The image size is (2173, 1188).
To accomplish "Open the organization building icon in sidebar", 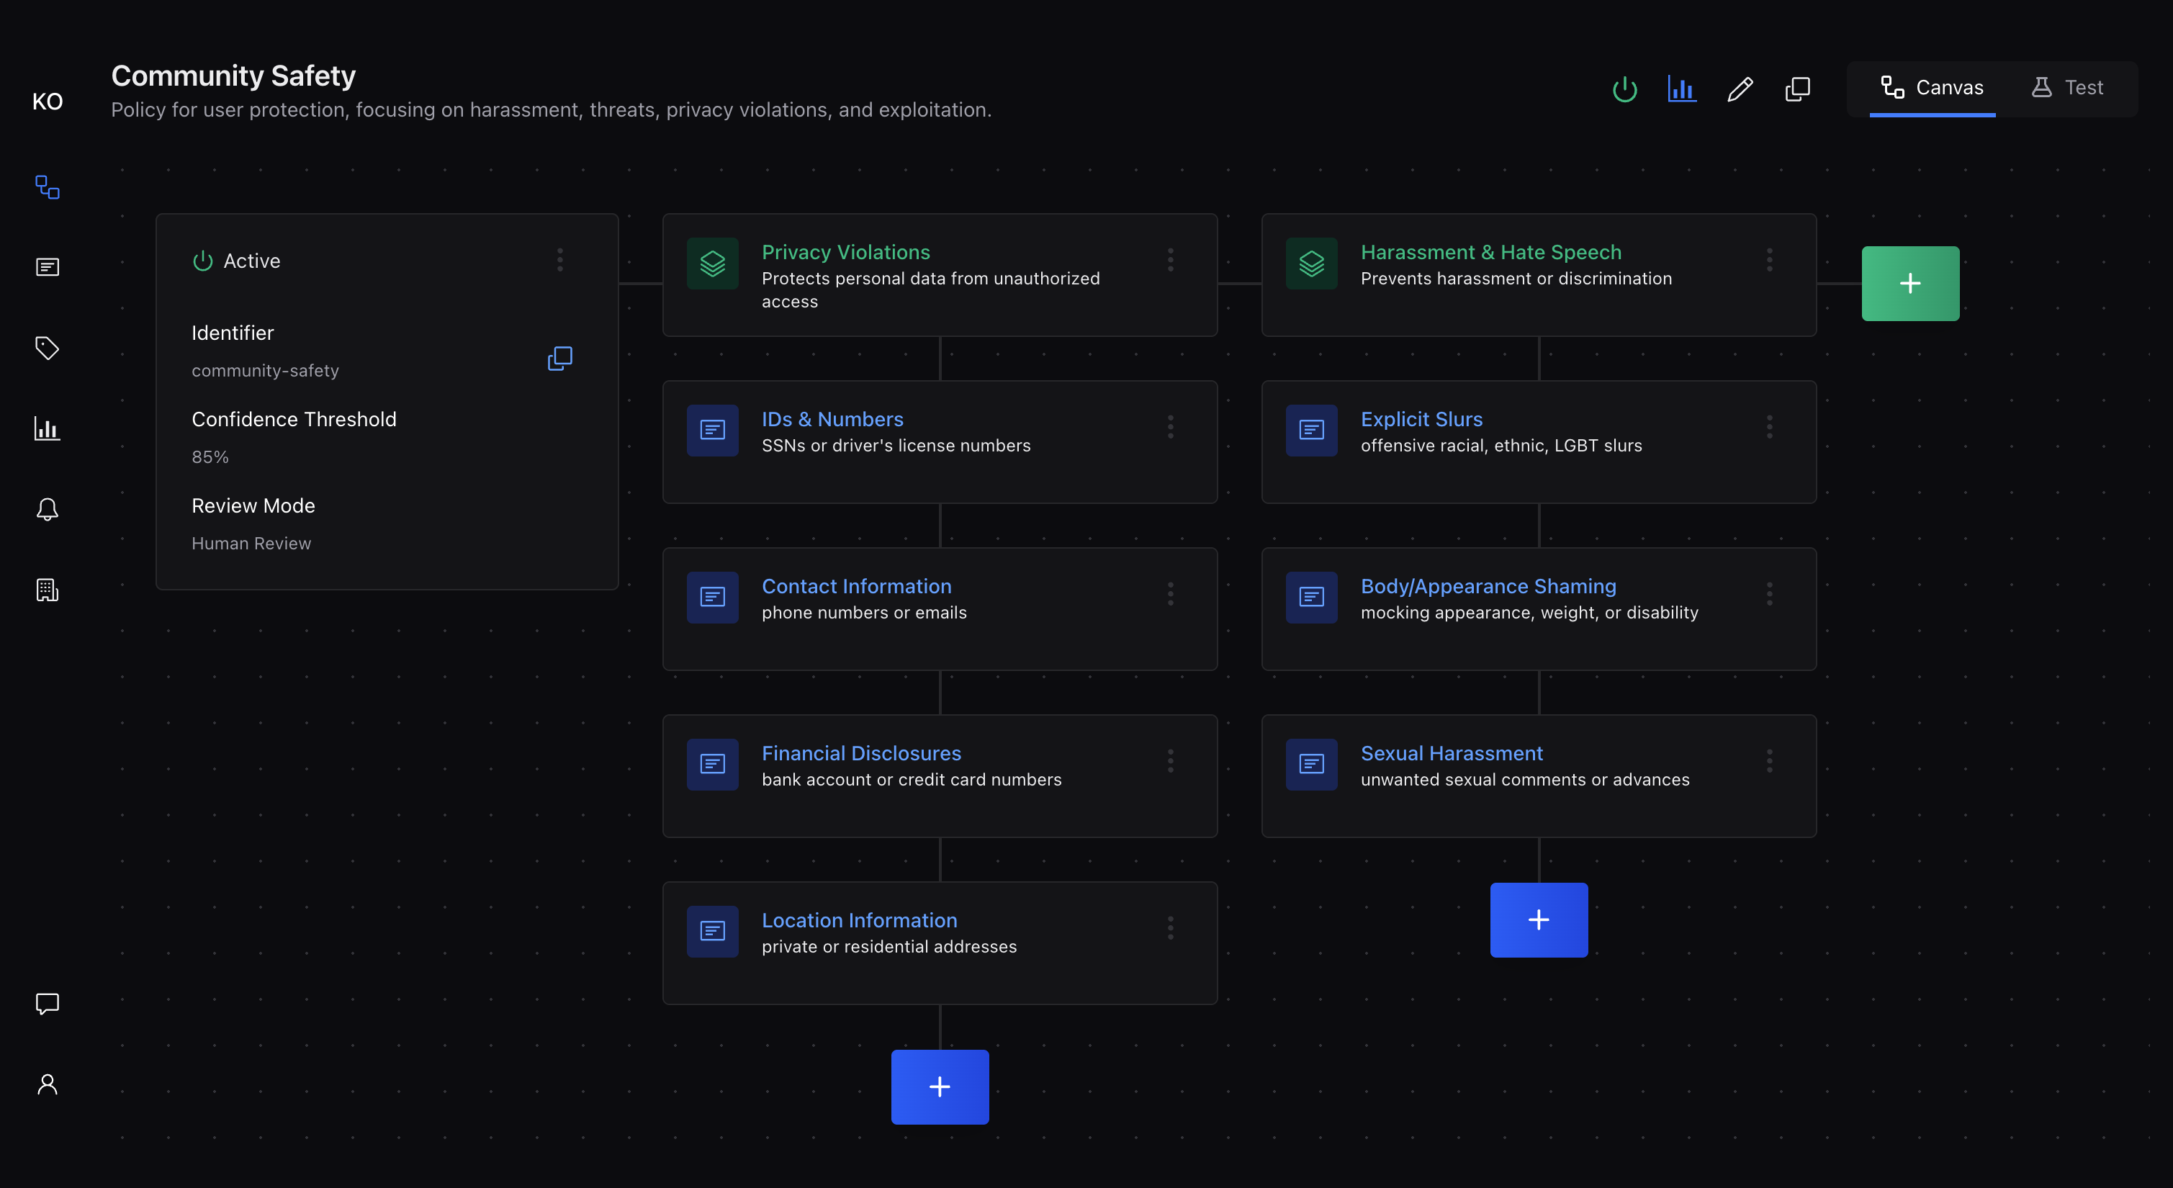I will tap(48, 590).
